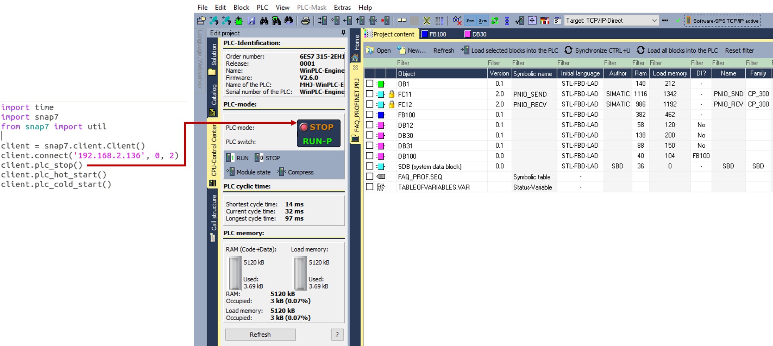The height and width of the screenshot is (346, 773).
Task: Select the FB100 row checkbox
Action: (x=370, y=115)
